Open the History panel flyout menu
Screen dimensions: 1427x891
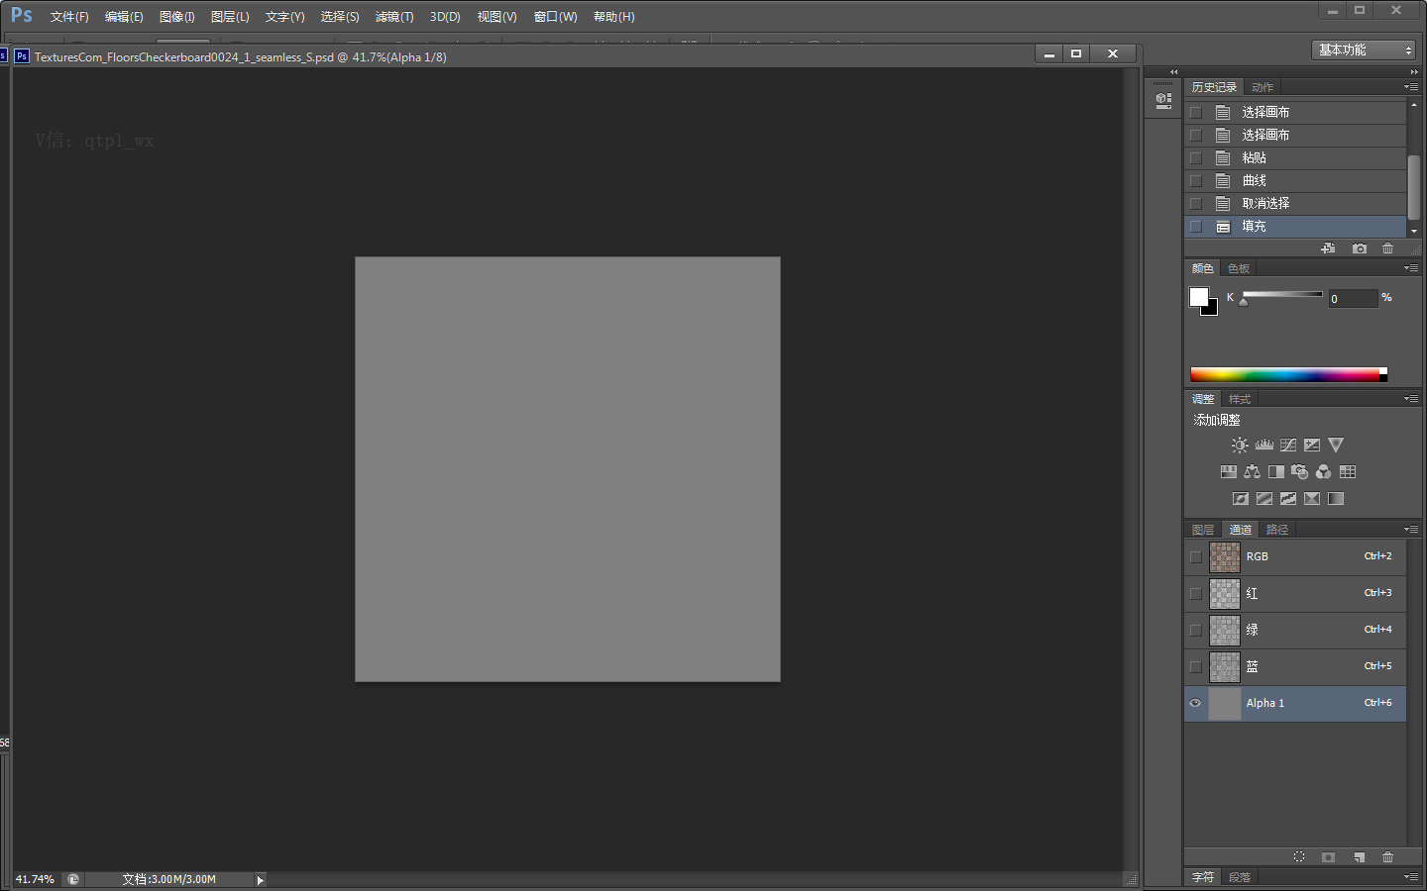click(x=1411, y=87)
